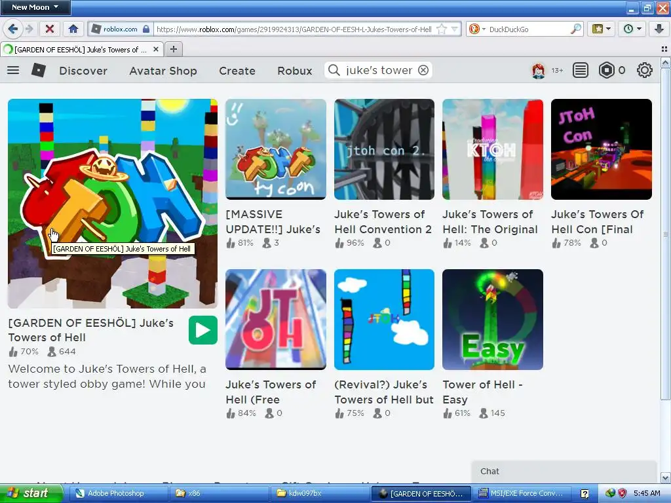This screenshot has width=671, height=503.
Task: Click the 13+ age label
Action: pos(557,71)
